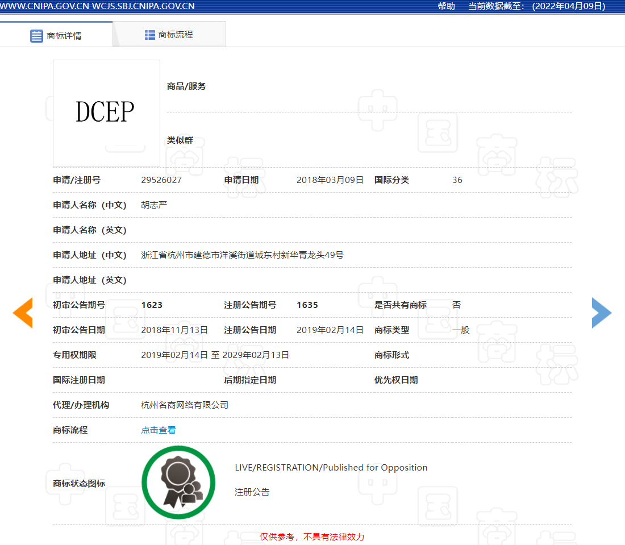625x545 pixels.
Task: Click the 优先权日期 label
Action: [x=396, y=380]
